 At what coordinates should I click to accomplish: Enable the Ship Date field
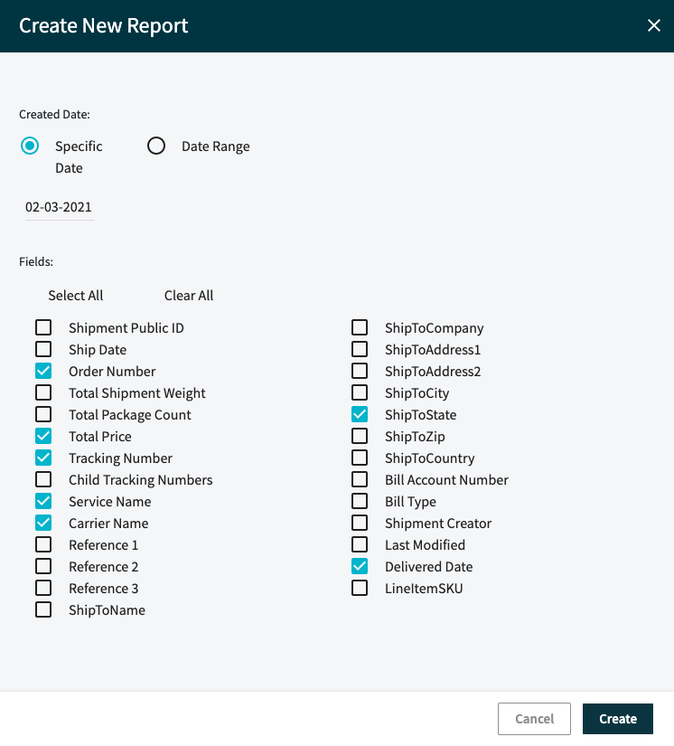pos(42,349)
